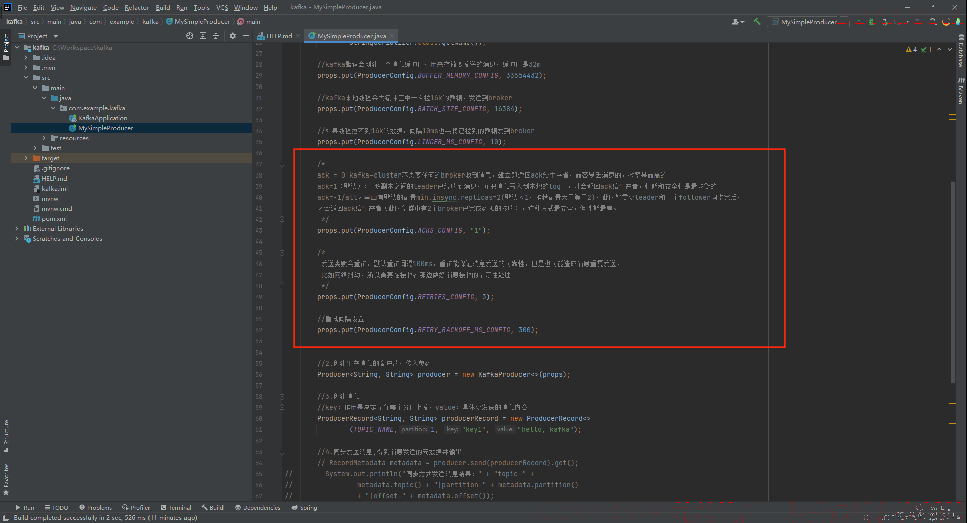
Task: Expand the .idea folder
Action: coord(26,57)
